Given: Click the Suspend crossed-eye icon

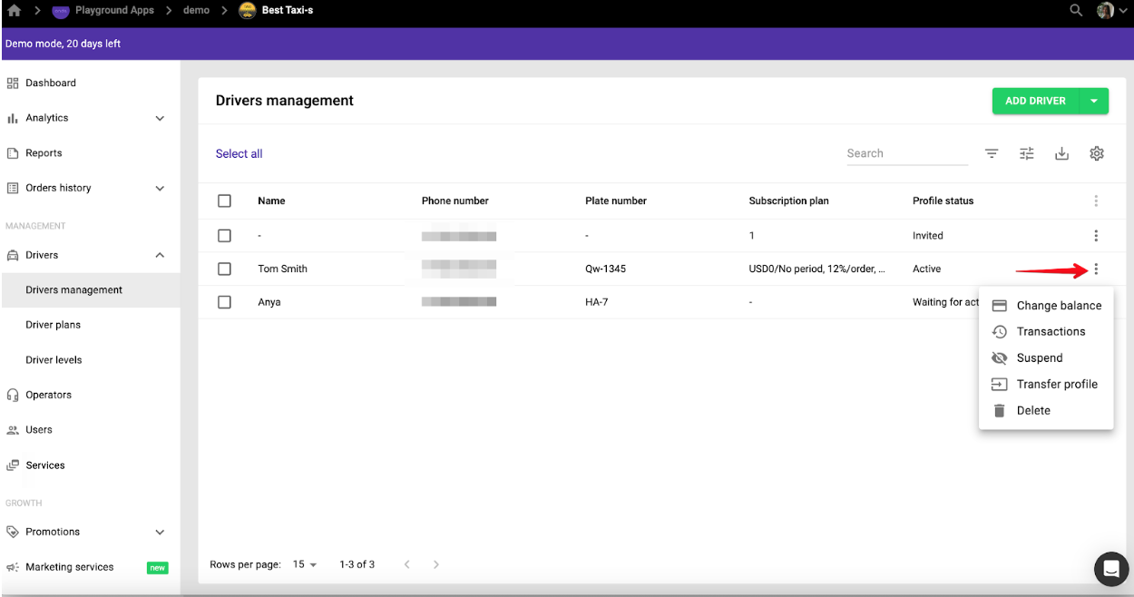Looking at the screenshot, I should click(x=999, y=358).
